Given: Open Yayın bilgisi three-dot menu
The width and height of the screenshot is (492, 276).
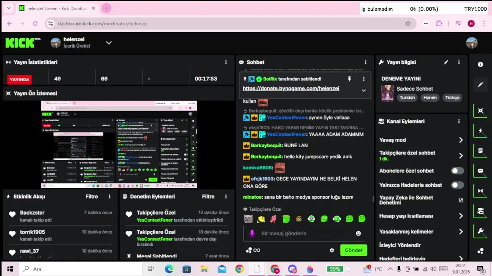Looking at the screenshot, I should 459,62.
